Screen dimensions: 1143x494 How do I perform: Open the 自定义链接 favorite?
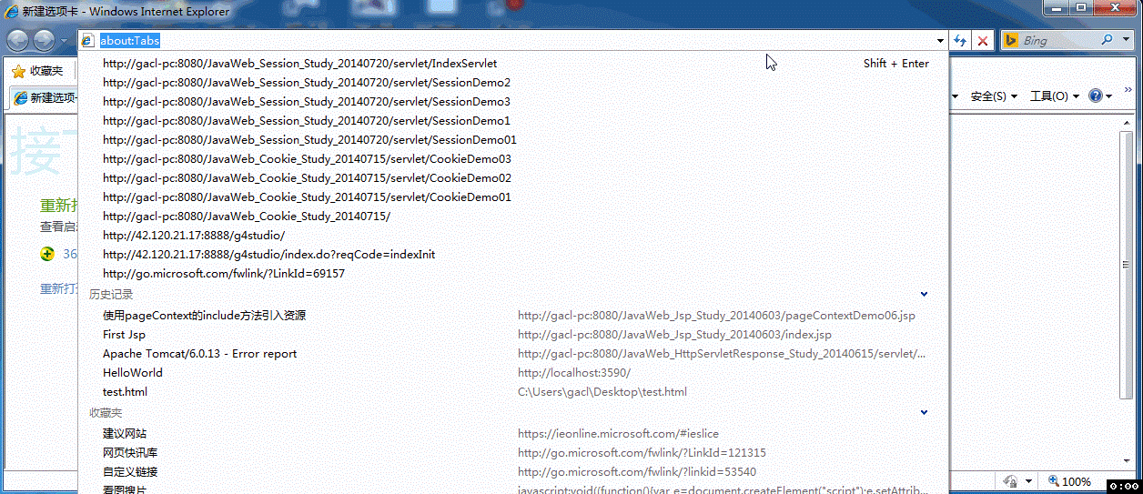(x=513, y=472)
